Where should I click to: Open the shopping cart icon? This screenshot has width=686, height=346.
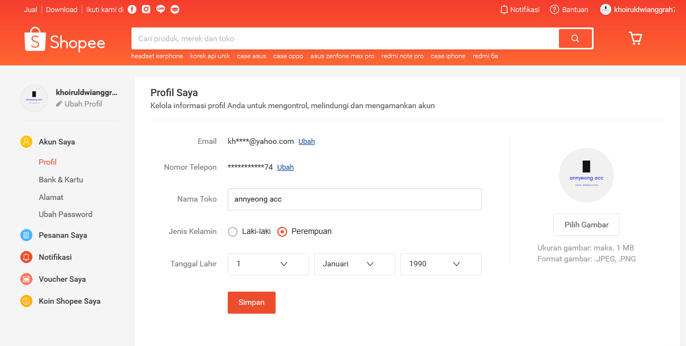pyautogui.click(x=635, y=38)
